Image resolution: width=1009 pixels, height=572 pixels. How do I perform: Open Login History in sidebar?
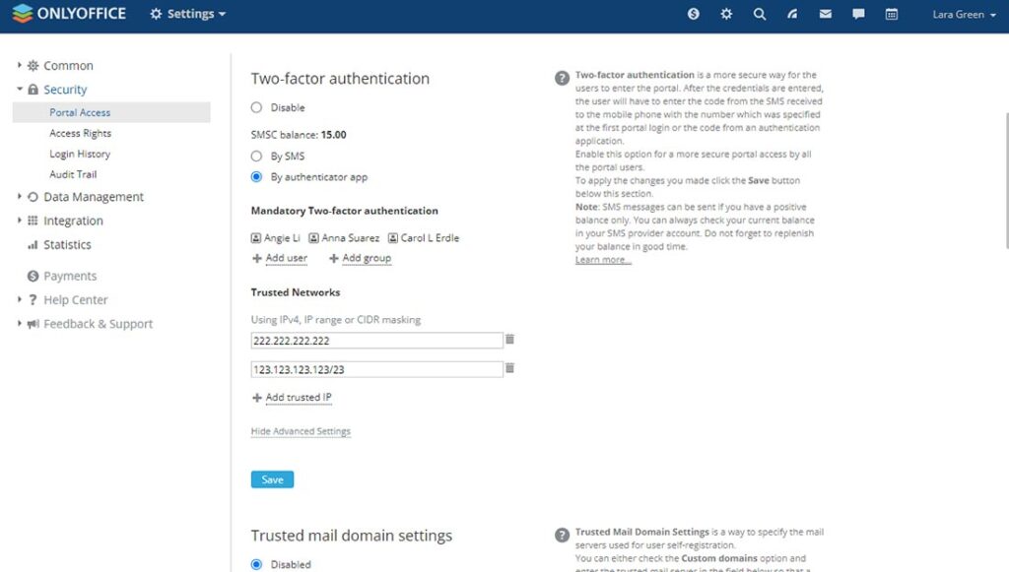click(80, 154)
